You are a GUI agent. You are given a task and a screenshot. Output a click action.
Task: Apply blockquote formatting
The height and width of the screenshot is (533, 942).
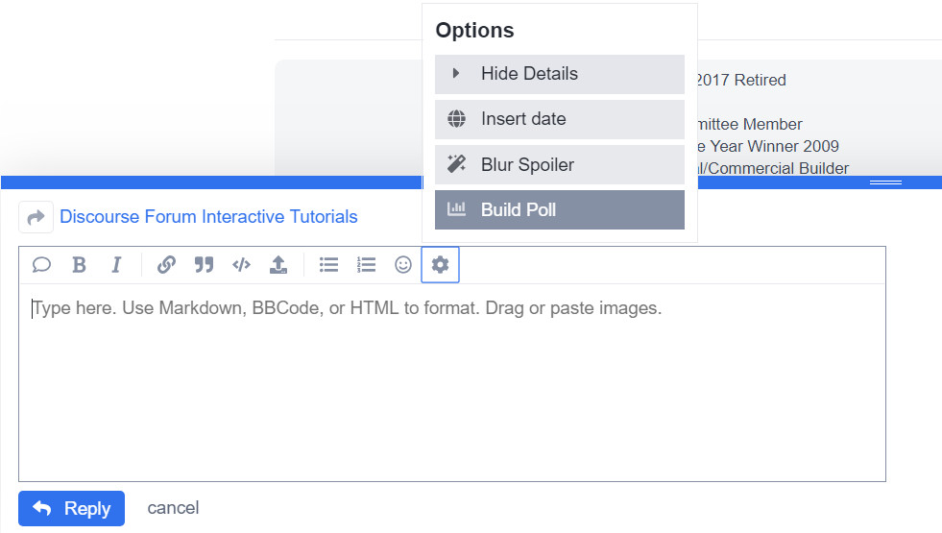coord(204,265)
